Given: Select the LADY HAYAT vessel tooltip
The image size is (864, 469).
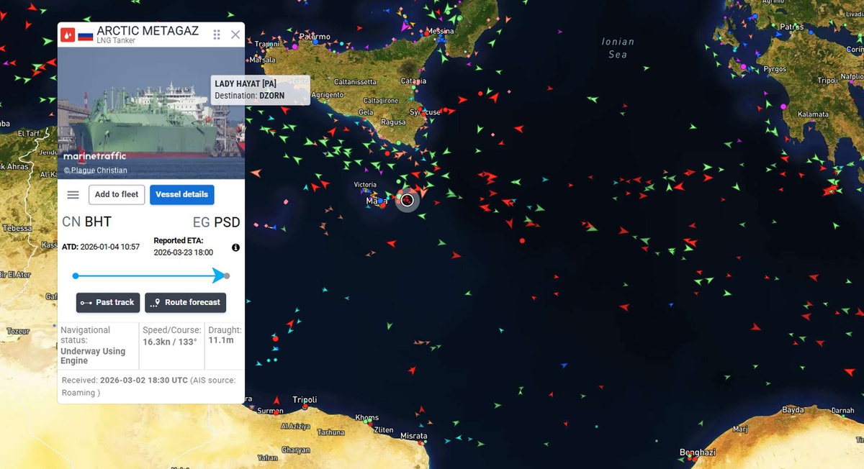Looking at the screenshot, I should (259, 89).
